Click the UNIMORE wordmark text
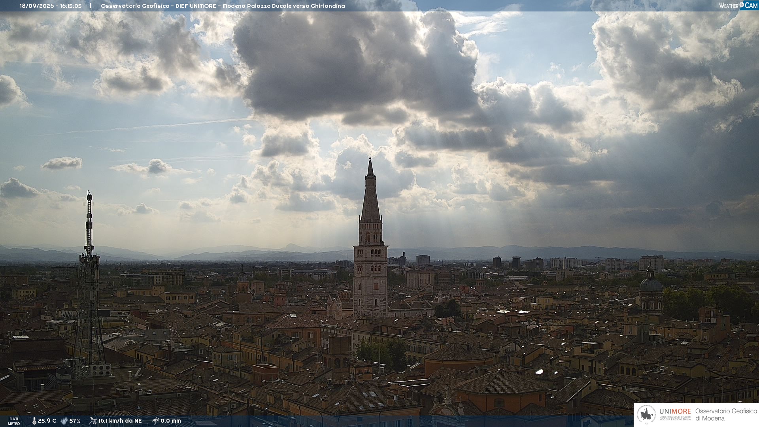759x427 pixels. pyautogui.click(x=675, y=411)
